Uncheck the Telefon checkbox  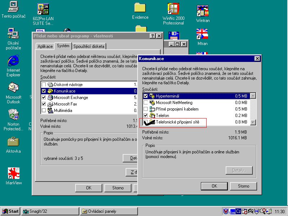pyautogui.click(x=146, y=115)
